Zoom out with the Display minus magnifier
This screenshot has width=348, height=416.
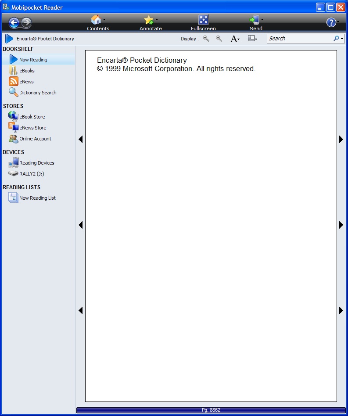coord(206,39)
